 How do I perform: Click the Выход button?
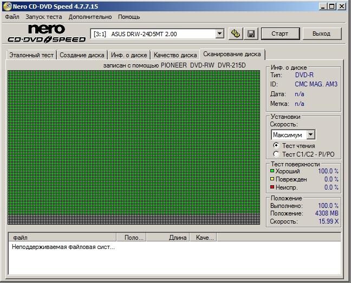point(322,33)
